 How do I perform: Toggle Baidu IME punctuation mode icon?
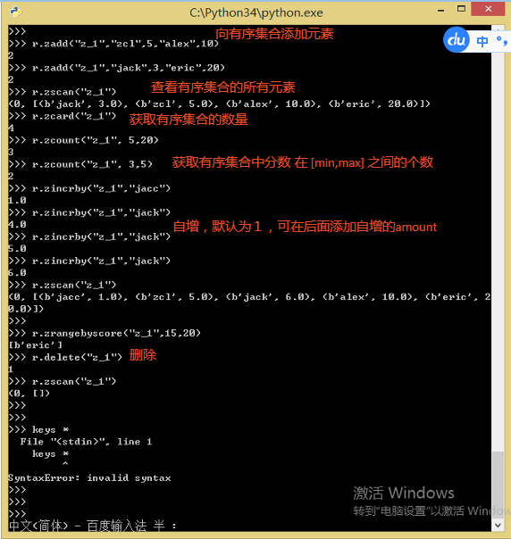pyautogui.click(x=502, y=41)
